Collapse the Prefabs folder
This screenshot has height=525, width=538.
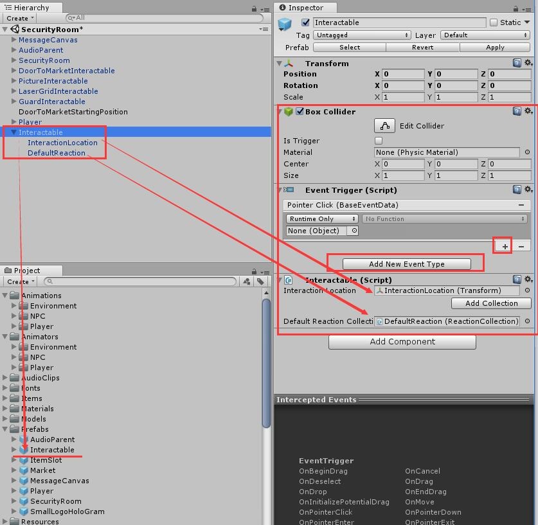(x=4, y=429)
